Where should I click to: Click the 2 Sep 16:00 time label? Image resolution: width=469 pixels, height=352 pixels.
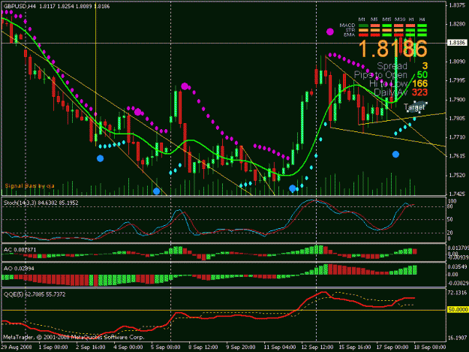(90, 347)
